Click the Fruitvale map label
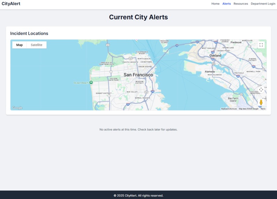Screen dimensions: 277x199 (239, 73)
